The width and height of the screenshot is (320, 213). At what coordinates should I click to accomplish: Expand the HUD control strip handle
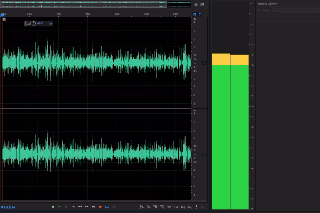tap(26, 23)
